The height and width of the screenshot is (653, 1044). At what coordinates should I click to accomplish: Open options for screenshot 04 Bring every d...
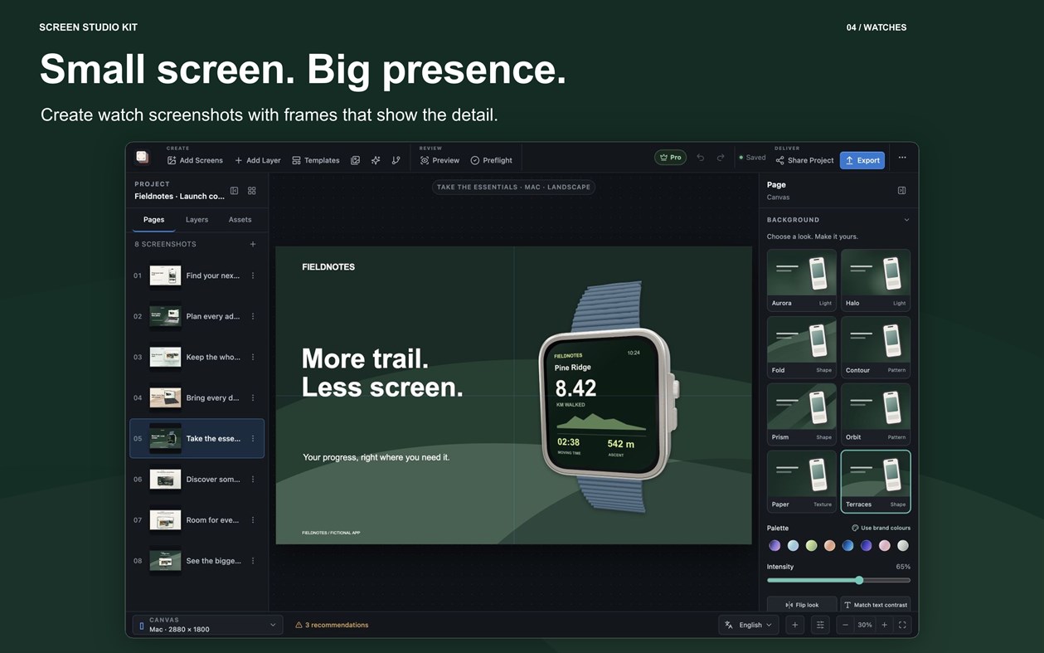tap(253, 397)
